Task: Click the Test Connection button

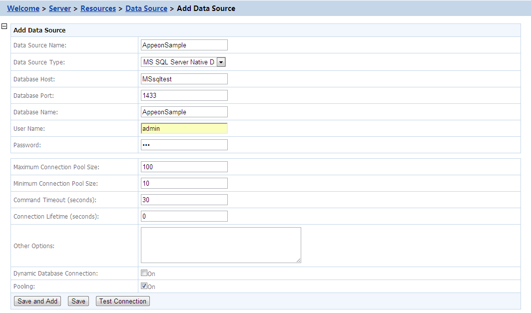Action: [122, 301]
